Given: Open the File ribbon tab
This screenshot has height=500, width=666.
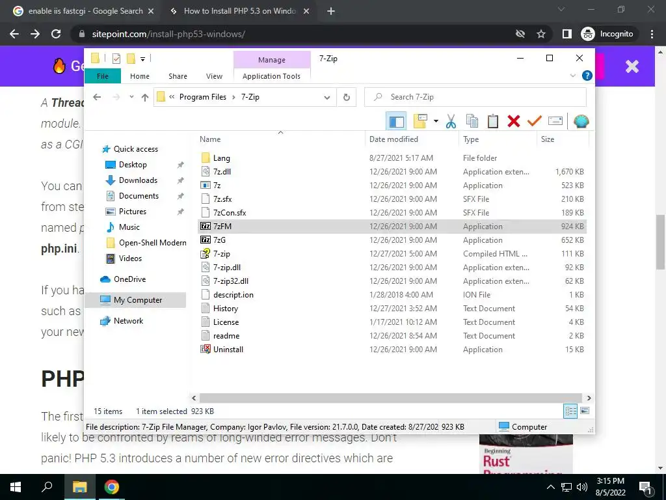Looking at the screenshot, I should point(103,76).
